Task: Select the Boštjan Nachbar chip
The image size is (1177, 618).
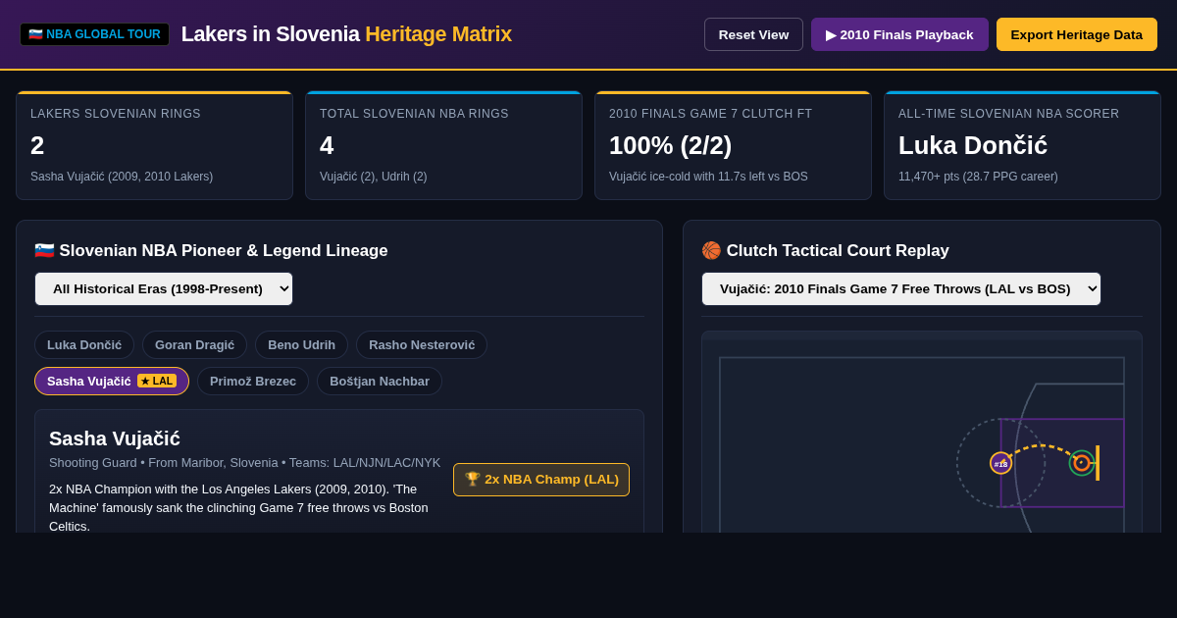Action: 380,381
